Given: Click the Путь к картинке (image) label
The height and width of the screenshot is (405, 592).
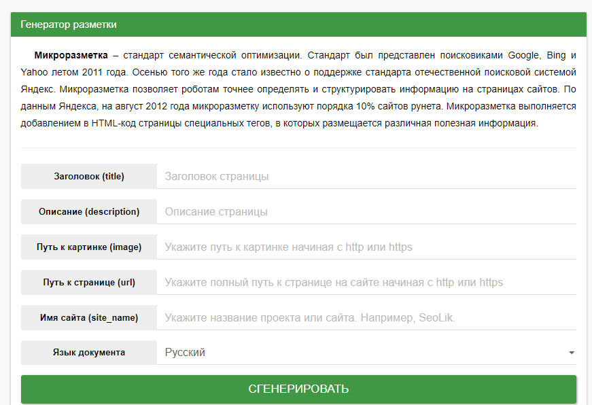Looking at the screenshot, I should click(x=89, y=247).
